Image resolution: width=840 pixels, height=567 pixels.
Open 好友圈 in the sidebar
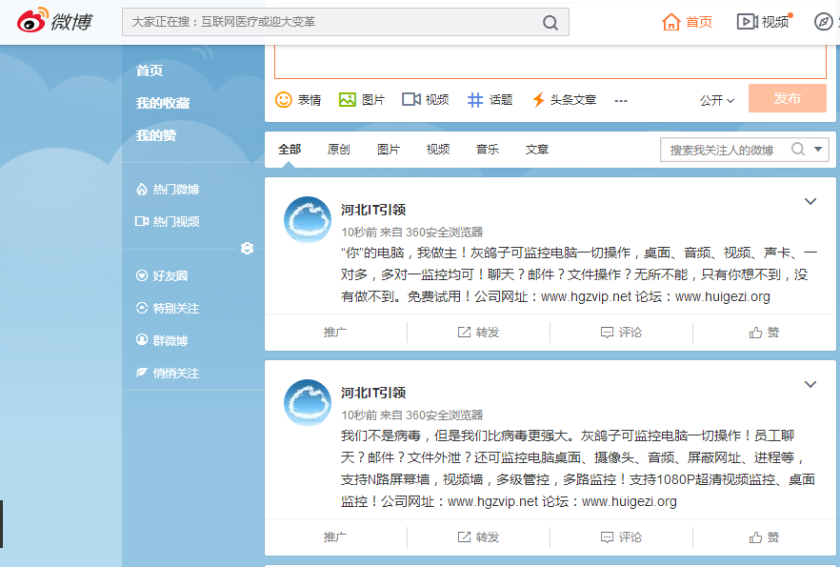tap(162, 276)
